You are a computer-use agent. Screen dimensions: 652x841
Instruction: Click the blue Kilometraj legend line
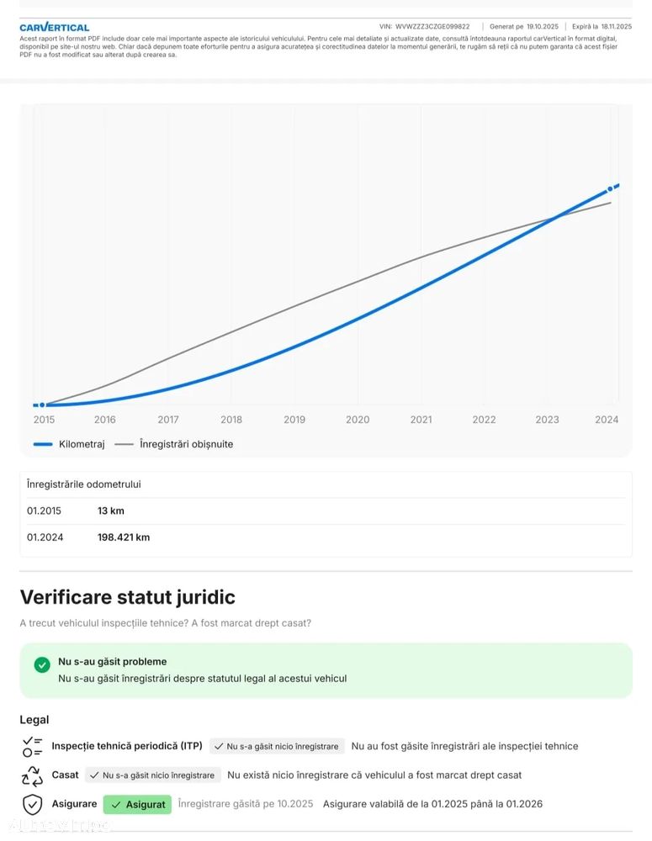pos(43,444)
